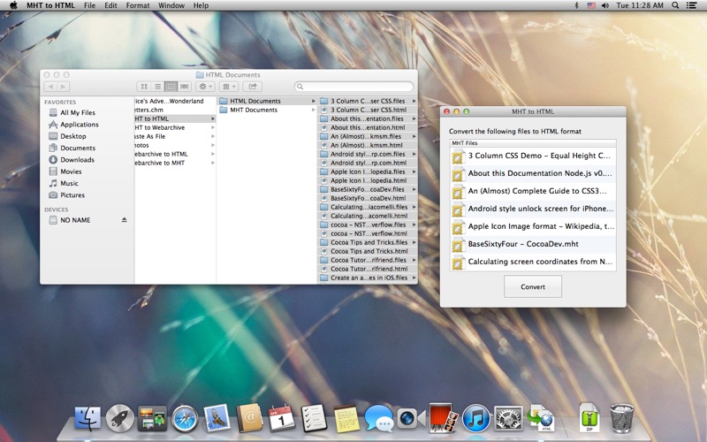
Task: Open Finder Arrange items dropdown
Action: pos(229,87)
